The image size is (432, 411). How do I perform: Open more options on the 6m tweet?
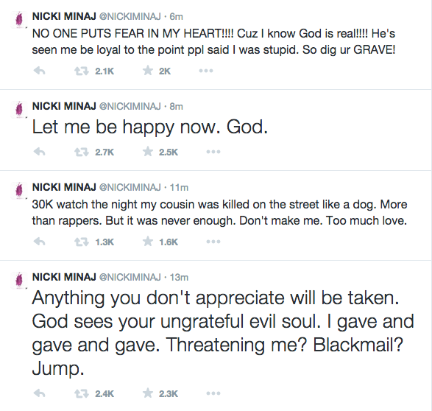pos(206,71)
